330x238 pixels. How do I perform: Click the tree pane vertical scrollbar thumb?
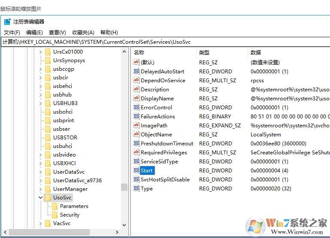point(124,187)
